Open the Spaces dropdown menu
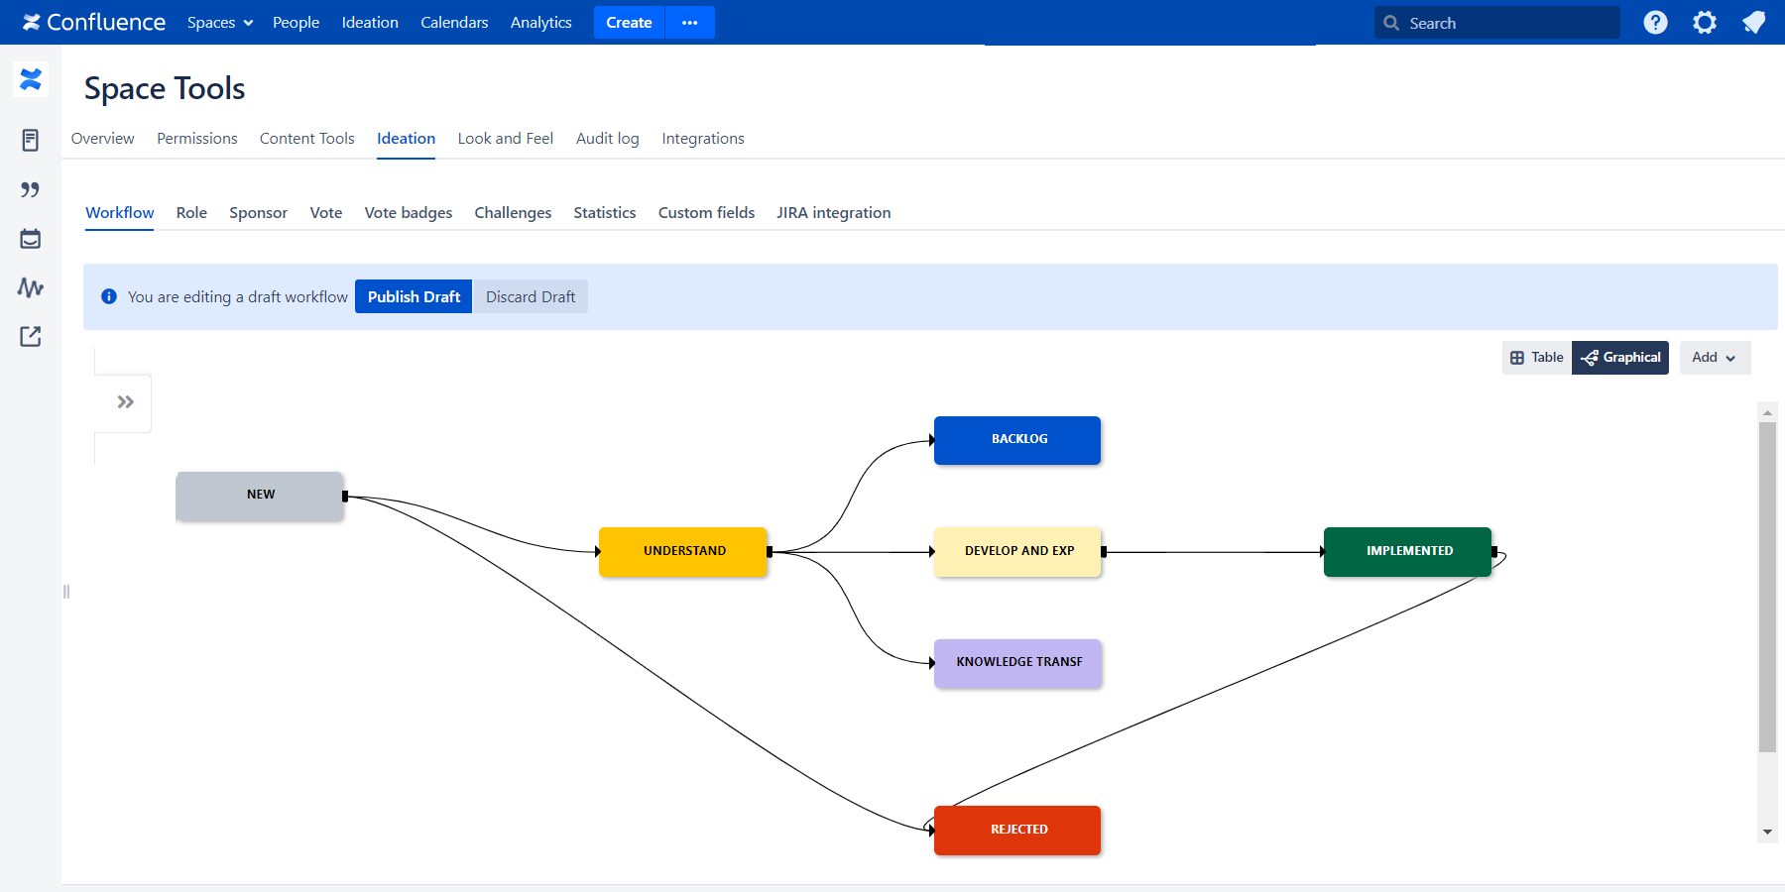 point(220,22)
